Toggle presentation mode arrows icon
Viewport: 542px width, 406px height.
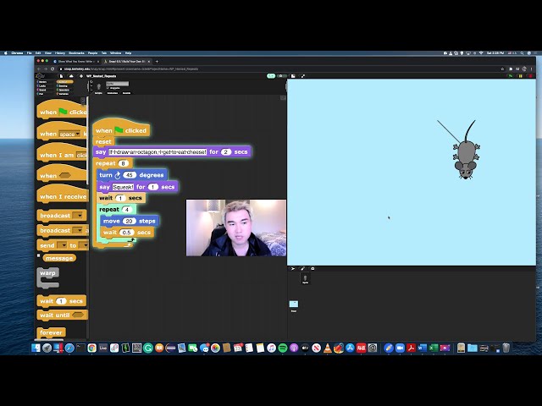303,76
